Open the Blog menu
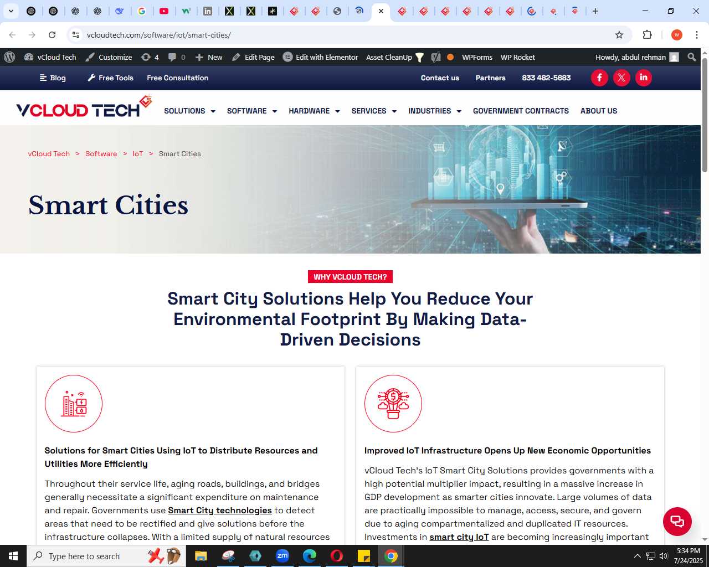 pos(53,78)
